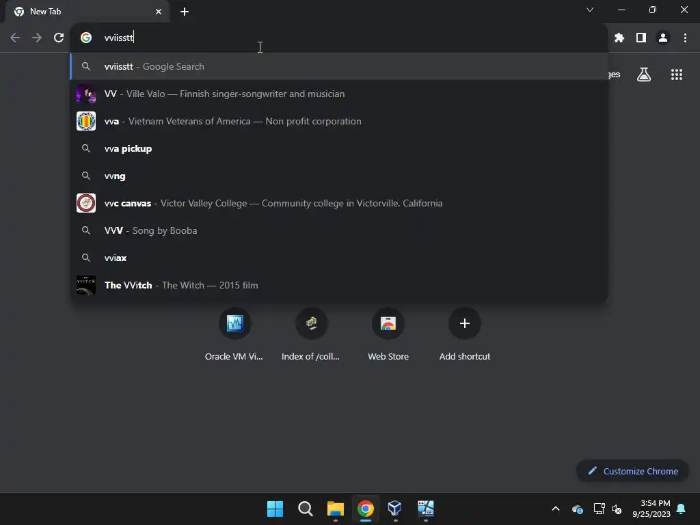Viewport: 700px width, 525px height.
Task: Open Windows Search from the taskbar
Action: 306,509
